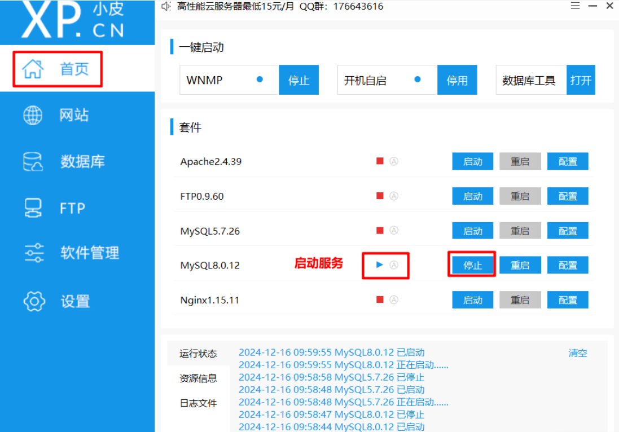Screen dimensions: 619x432
Task: Click the gear icon beside 设置
Action: (34, 301)
